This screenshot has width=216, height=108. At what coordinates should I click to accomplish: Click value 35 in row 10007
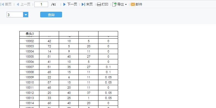(69, 67)
